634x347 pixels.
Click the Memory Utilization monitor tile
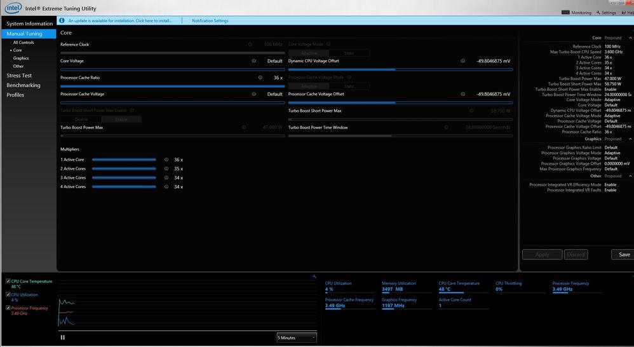pos(407,287)
